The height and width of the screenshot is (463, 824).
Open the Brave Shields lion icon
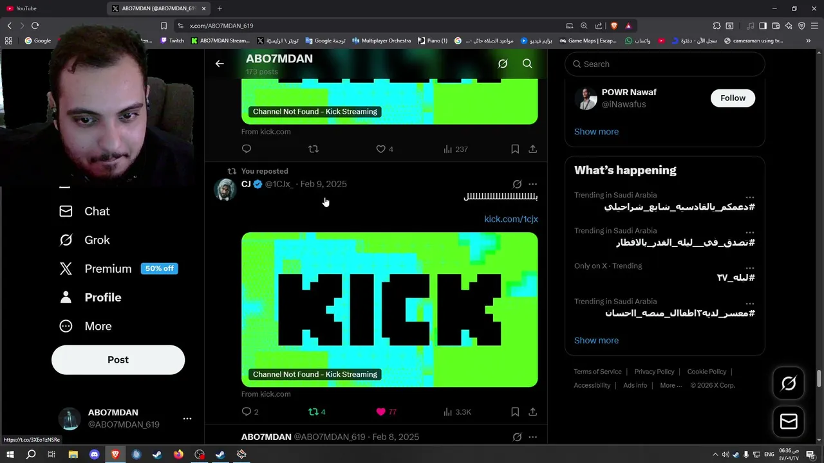(613, 26)
